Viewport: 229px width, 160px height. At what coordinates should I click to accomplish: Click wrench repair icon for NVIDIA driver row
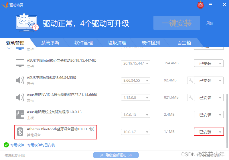tap(191, 97)
